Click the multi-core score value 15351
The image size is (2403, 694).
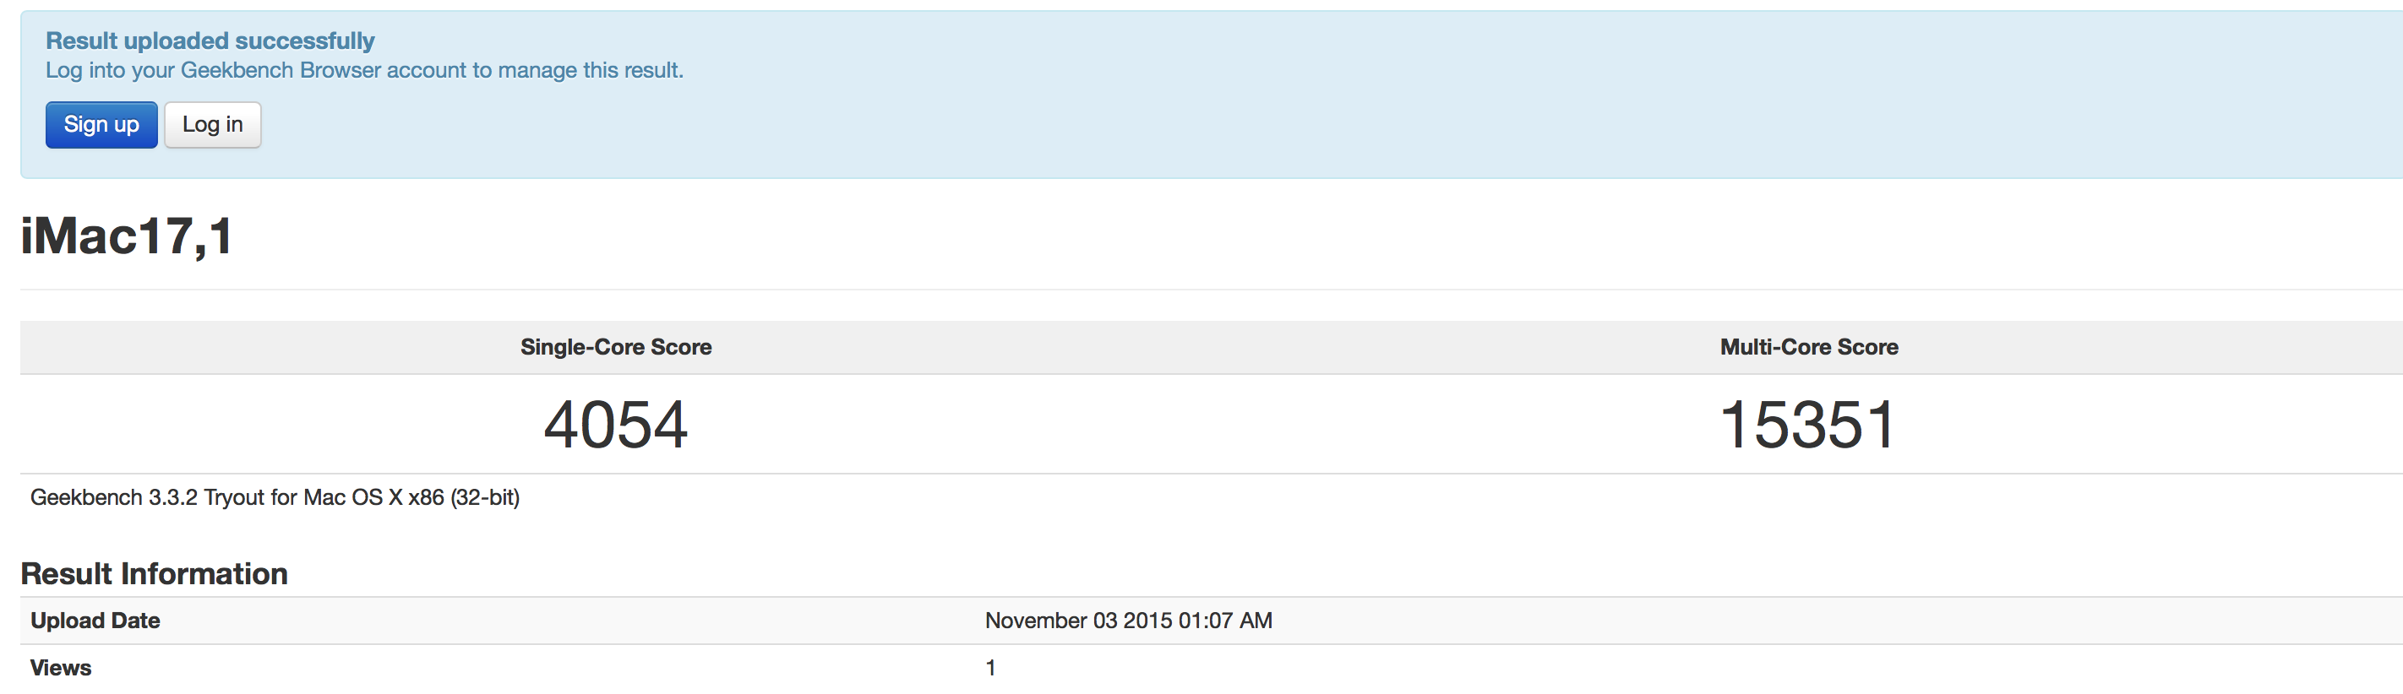(1808, 425)
